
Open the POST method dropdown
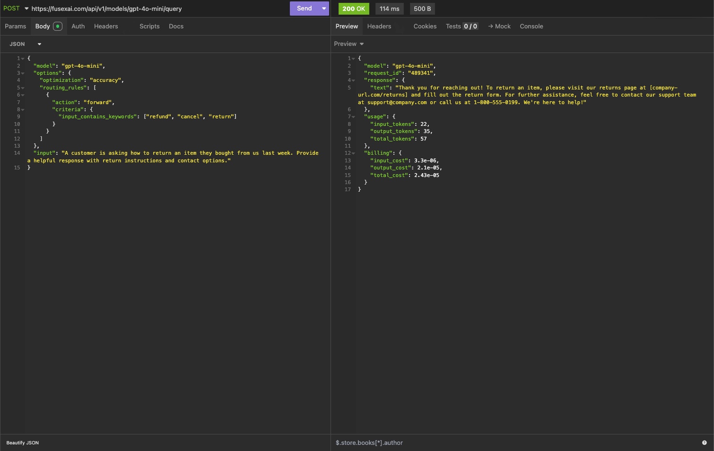[16, 9]
